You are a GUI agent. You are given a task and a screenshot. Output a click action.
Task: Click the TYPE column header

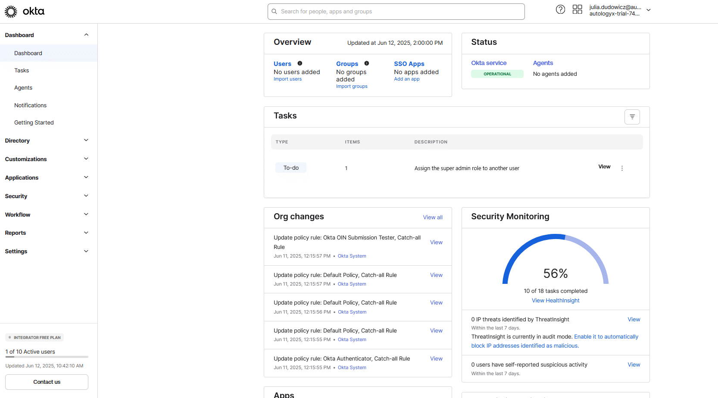(x=282, y=142)
